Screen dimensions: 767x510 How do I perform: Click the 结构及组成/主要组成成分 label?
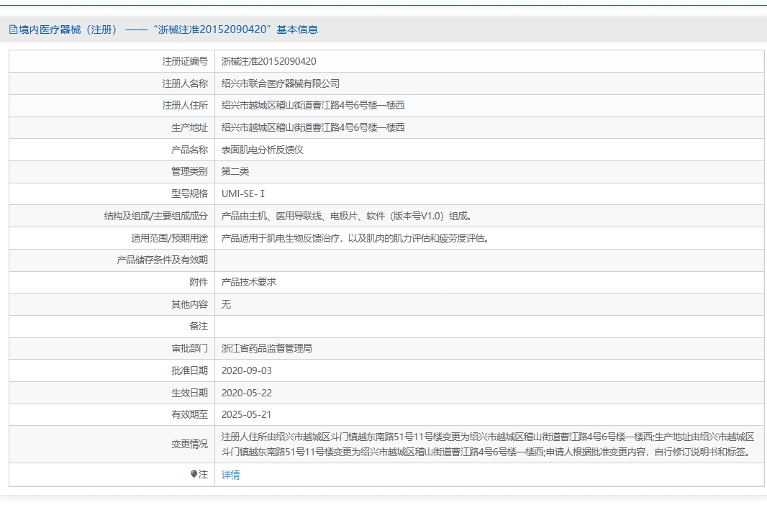click(156, 216)
